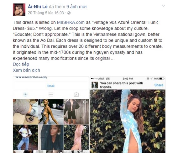Select the grid view icon tab
The image size is (188, 153).
pyautogui.click(x=25, y=95)
